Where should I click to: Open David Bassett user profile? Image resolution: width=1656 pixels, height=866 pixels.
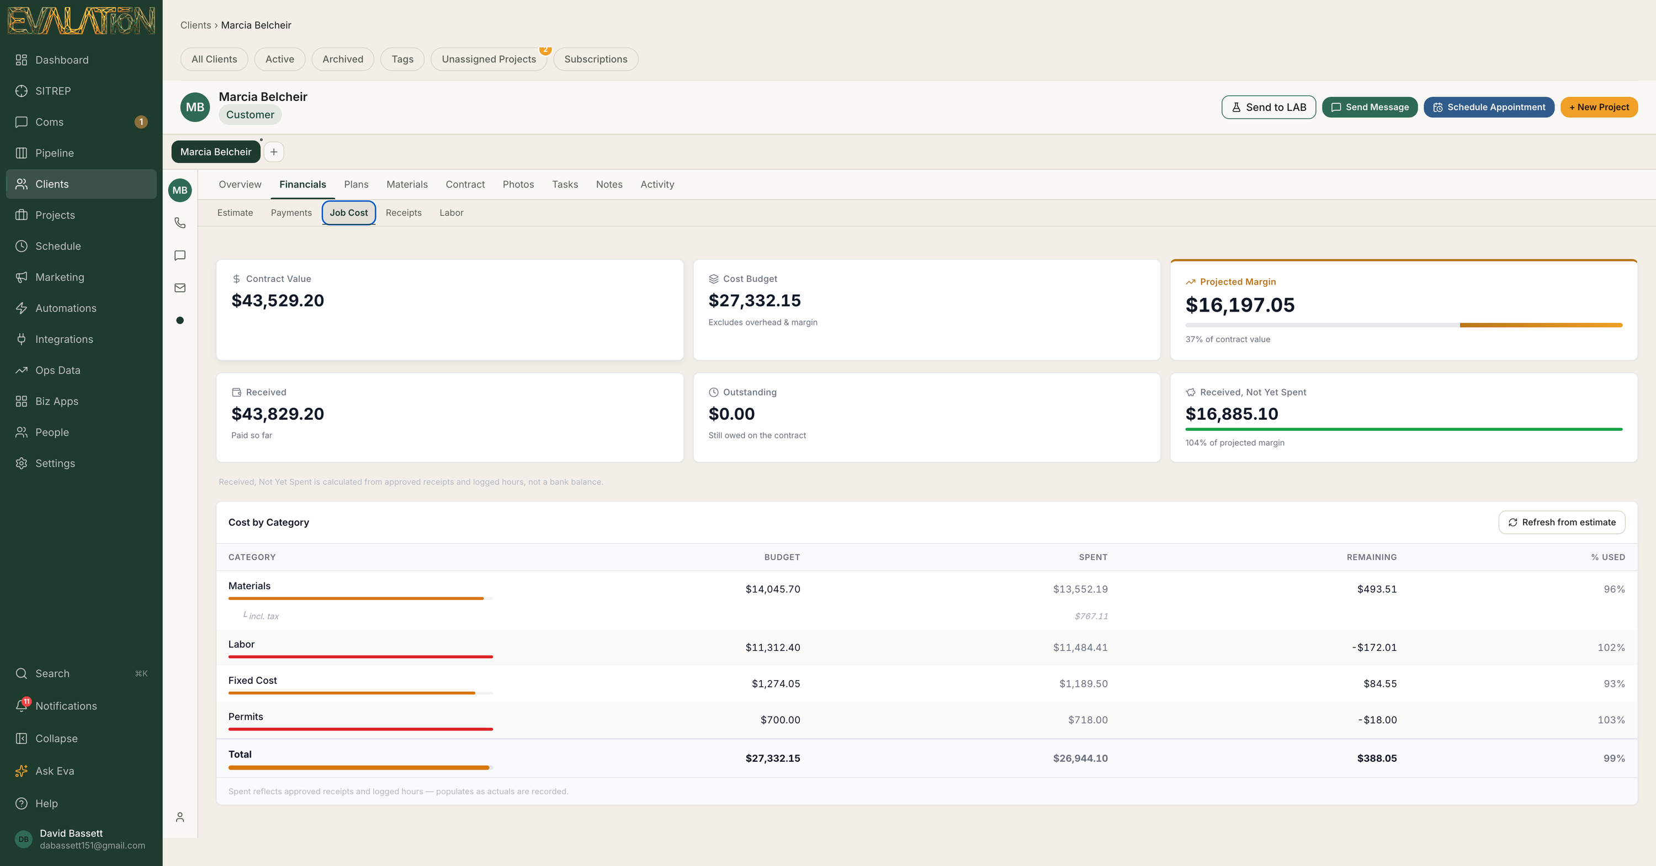(82, 838)
